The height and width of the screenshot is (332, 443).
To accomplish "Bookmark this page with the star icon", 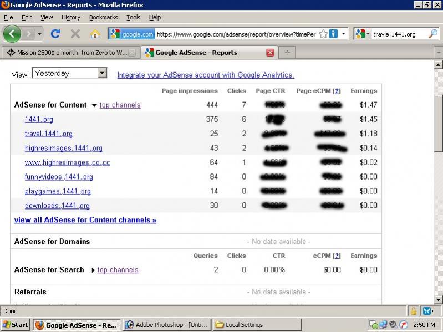I will pyautogui.click(x=323, y=34).
